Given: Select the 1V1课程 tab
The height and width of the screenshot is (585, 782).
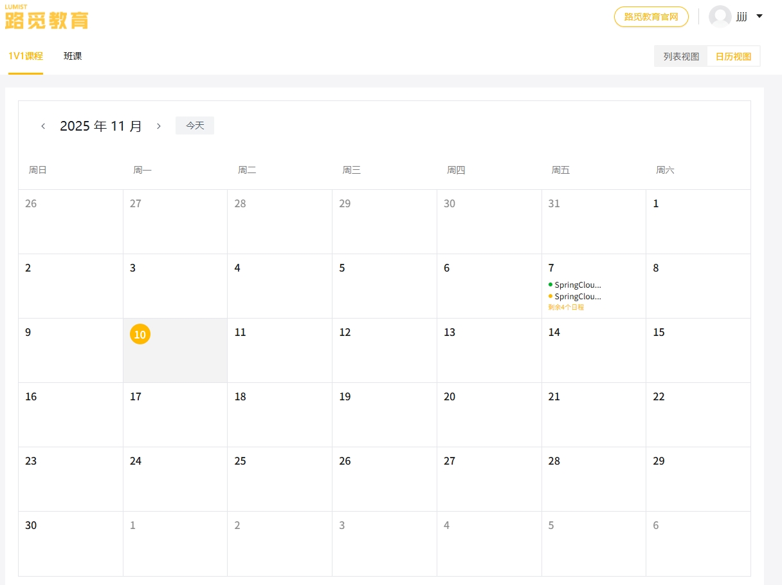Looking at the screenshot, I should click(26, 56).
